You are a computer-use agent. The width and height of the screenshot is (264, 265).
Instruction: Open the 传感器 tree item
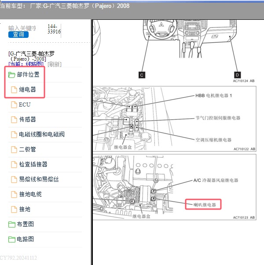[x=27, y=119]
